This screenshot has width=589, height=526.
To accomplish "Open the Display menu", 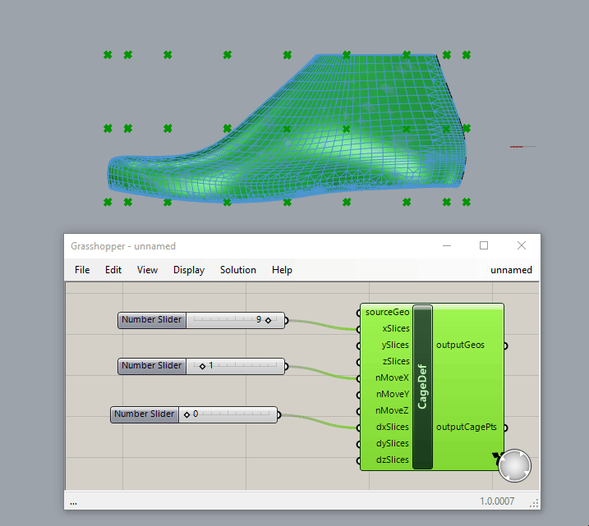I will point(188,270).
